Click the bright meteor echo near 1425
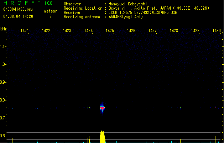The height and width of the screenshot is (143, 224). (x=103, y=107)
